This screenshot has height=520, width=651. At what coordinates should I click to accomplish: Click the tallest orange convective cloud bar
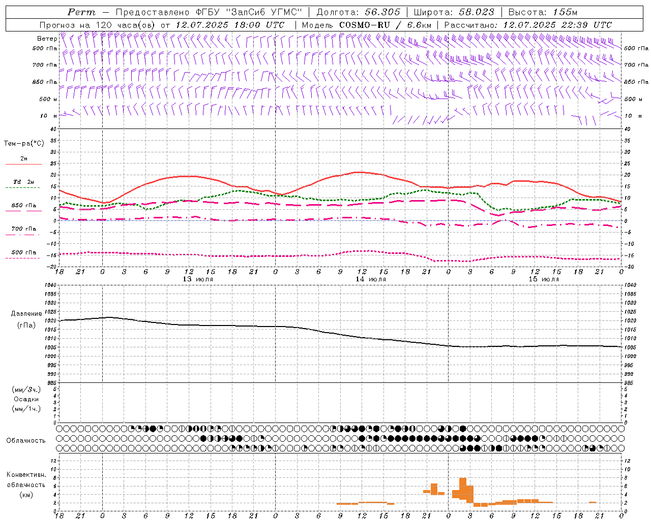click(x=463, y=490)
